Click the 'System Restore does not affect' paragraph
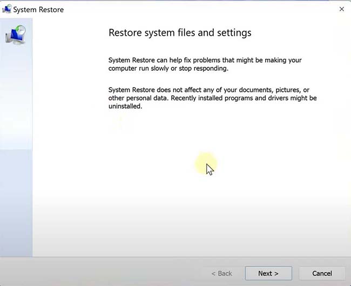Viewport: 351px width, 286px height. coord(212,98)
